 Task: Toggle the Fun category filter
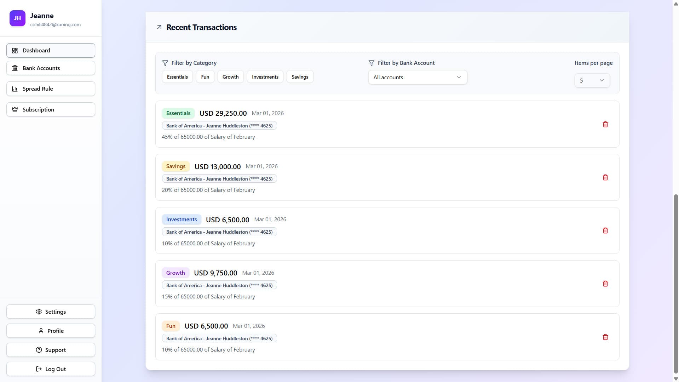[205, 76]
